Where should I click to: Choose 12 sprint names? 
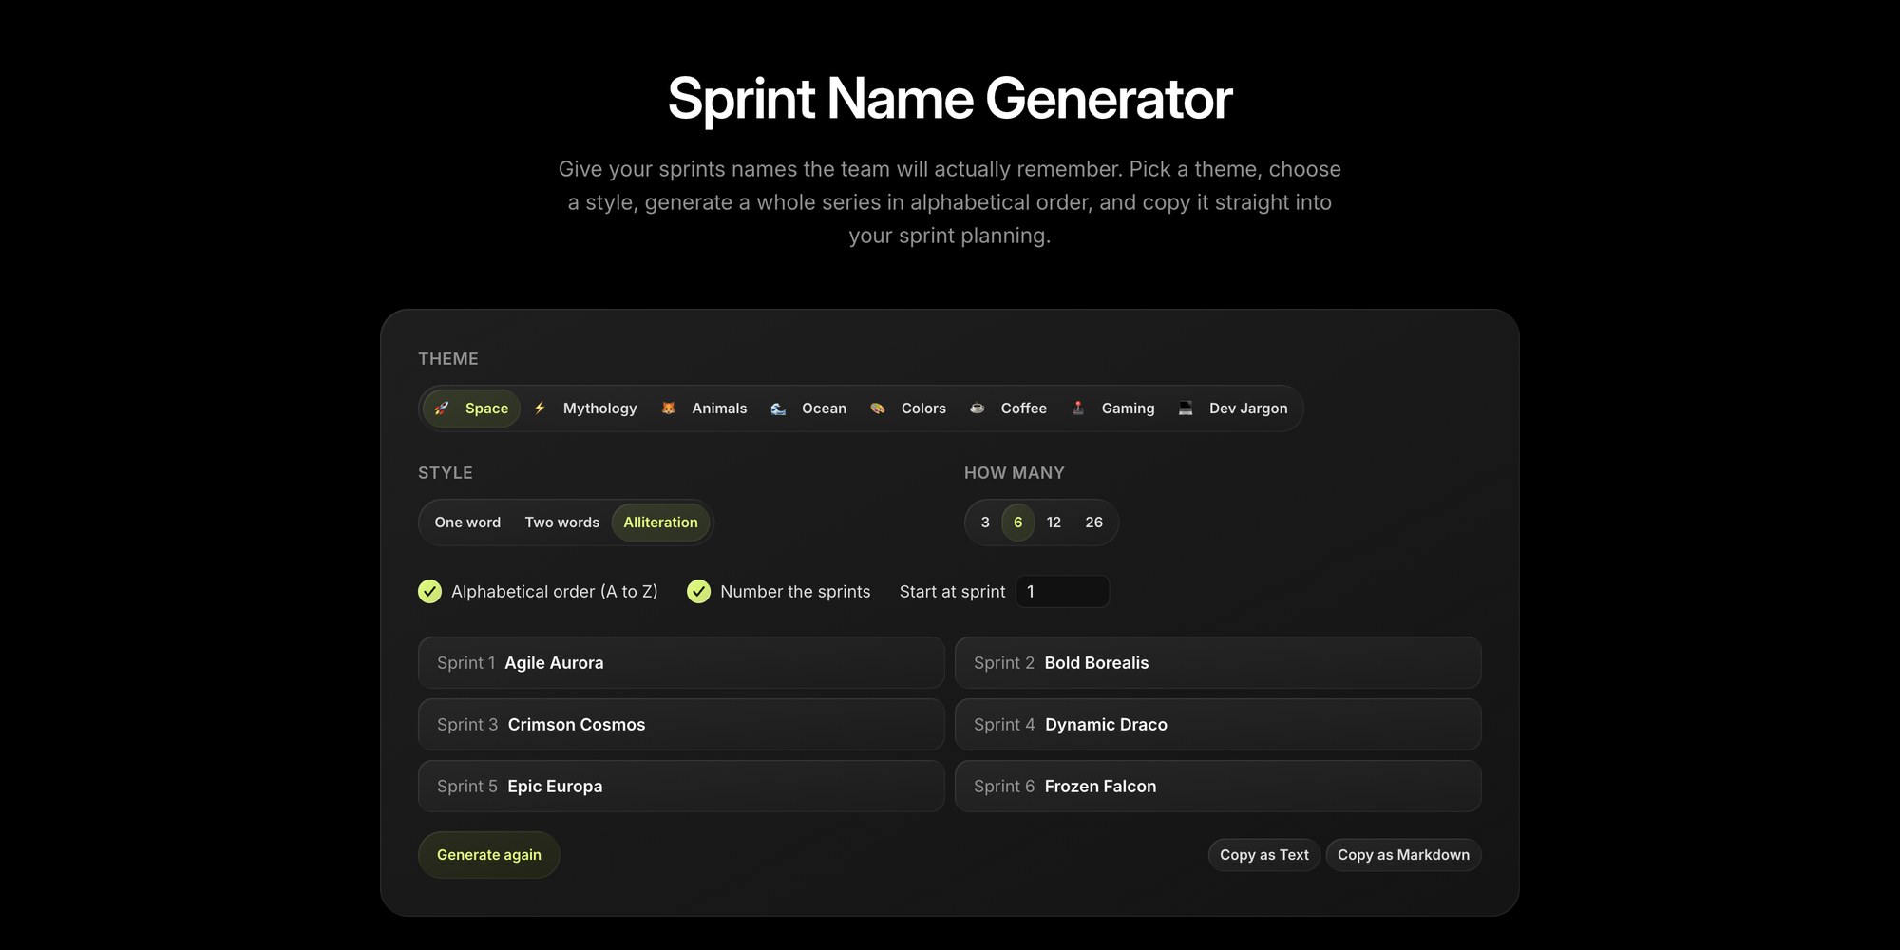tap(1054, 522)
